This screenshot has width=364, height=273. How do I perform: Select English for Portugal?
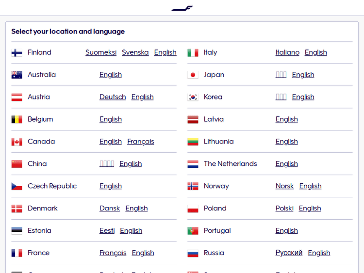[287, 230]
